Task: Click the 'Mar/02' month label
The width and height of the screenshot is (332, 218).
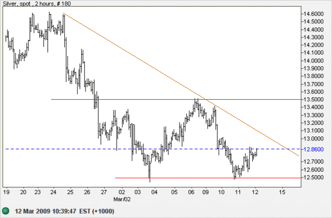Action: point(122,199)
